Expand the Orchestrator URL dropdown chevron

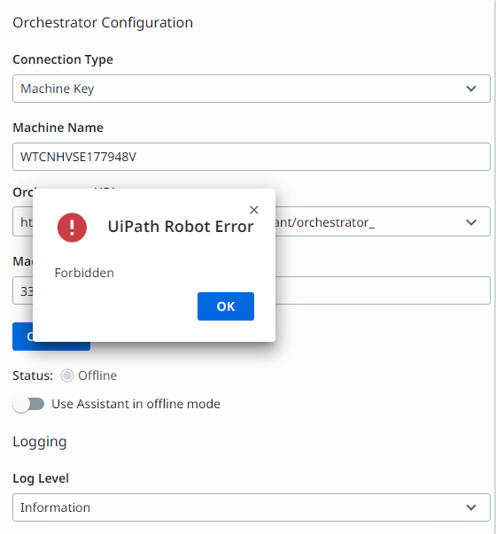tap(471, 222)
